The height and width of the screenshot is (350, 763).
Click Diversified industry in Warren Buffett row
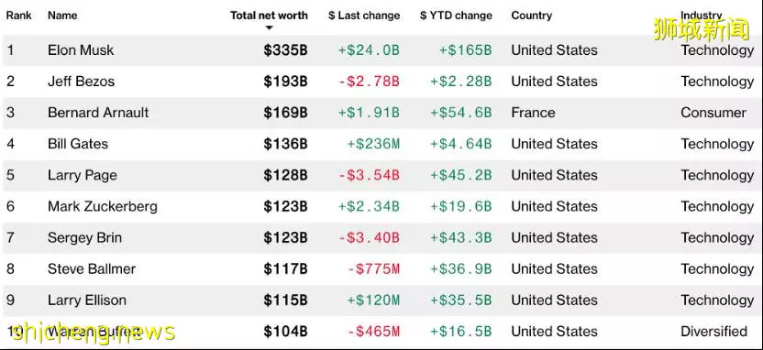[x=713, y=332]
